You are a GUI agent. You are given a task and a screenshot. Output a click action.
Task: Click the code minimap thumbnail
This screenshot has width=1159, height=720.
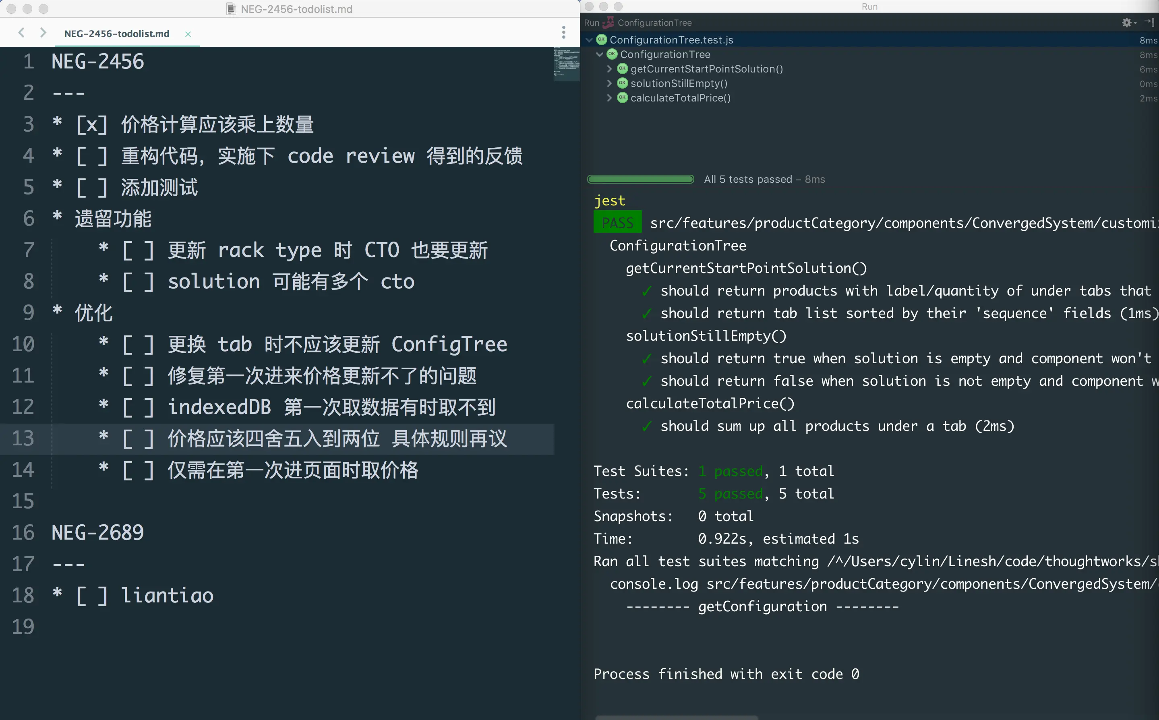click(x=566, y=63)
